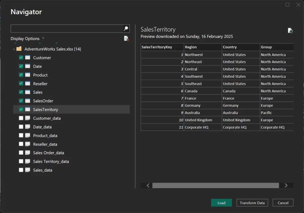Select the Reseller_data row label
The width and height of the screenshot is (304, 213).
click(45, 144)
